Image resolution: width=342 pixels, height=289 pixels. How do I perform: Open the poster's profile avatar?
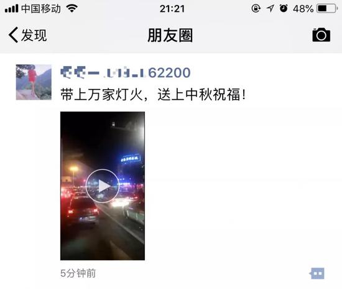point(34,82)
